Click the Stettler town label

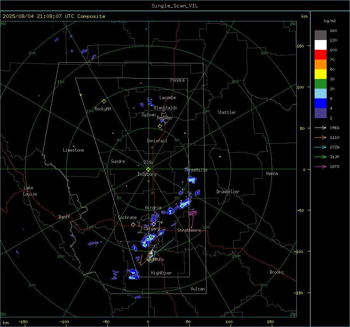tap(227, 112)
